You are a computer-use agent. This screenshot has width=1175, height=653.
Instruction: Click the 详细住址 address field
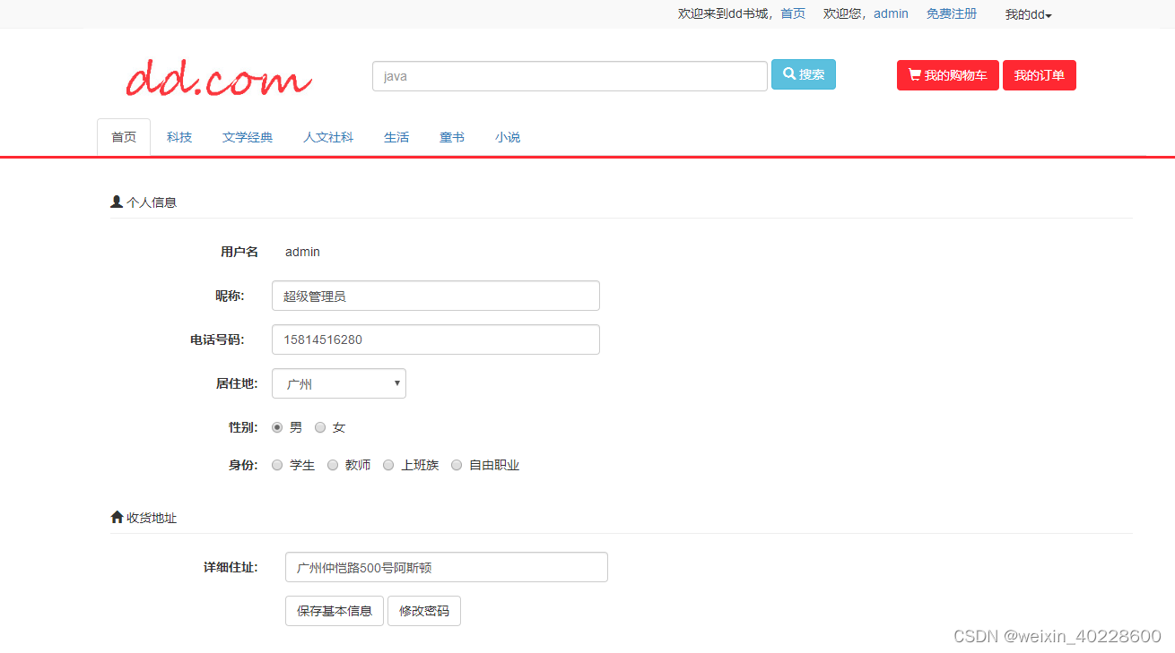[x=447, y=567]
